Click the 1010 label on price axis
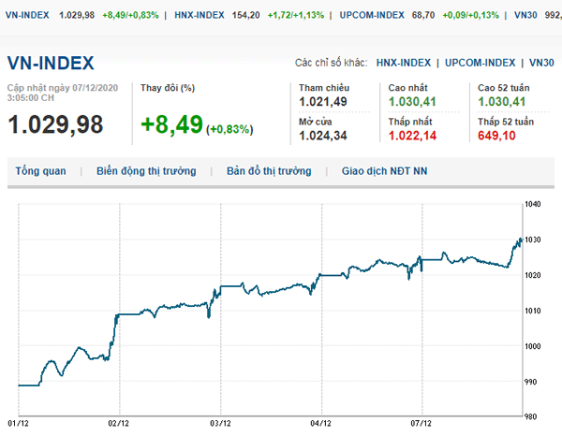 tap(533, 311)
